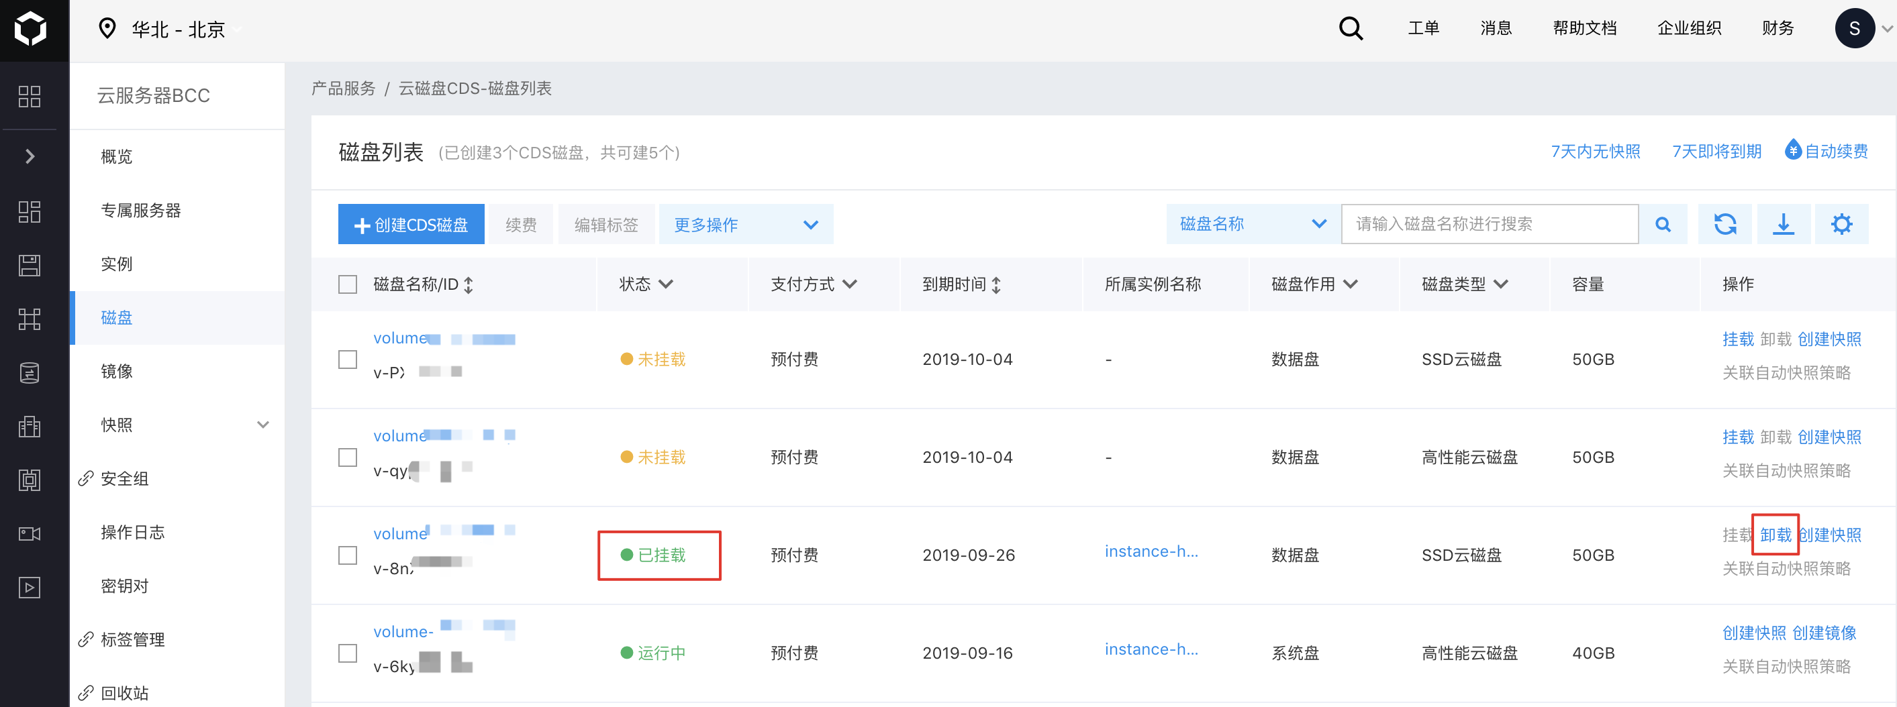Select 磁盘 in the sidebar
Image resolution: width=1897 pixels, height=707 pixels.
(x=177, y=318)
